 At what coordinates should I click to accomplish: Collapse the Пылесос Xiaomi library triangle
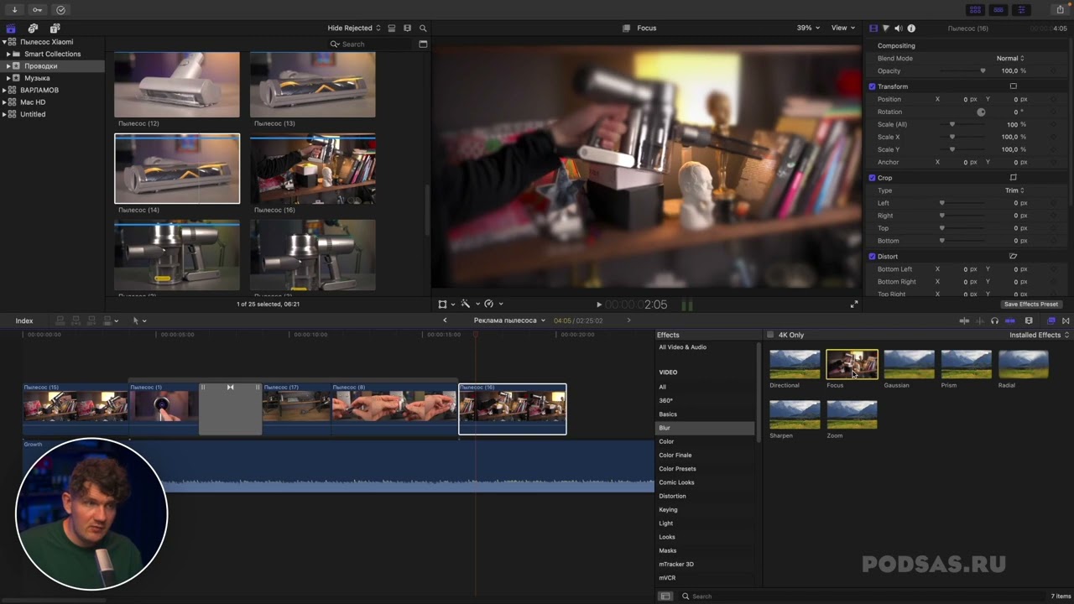click(x=5, y=42)
